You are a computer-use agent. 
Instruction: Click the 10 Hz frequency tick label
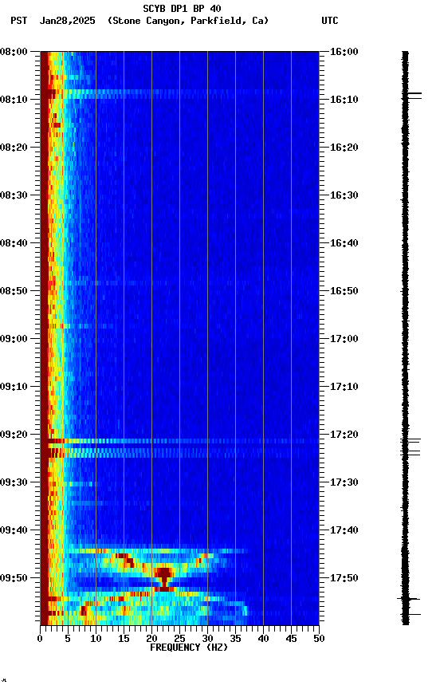pos(96,639)
